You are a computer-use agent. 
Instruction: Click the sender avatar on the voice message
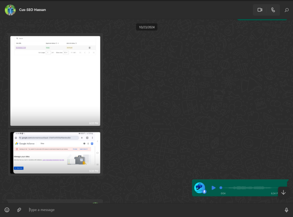click(x=200, y=188)
